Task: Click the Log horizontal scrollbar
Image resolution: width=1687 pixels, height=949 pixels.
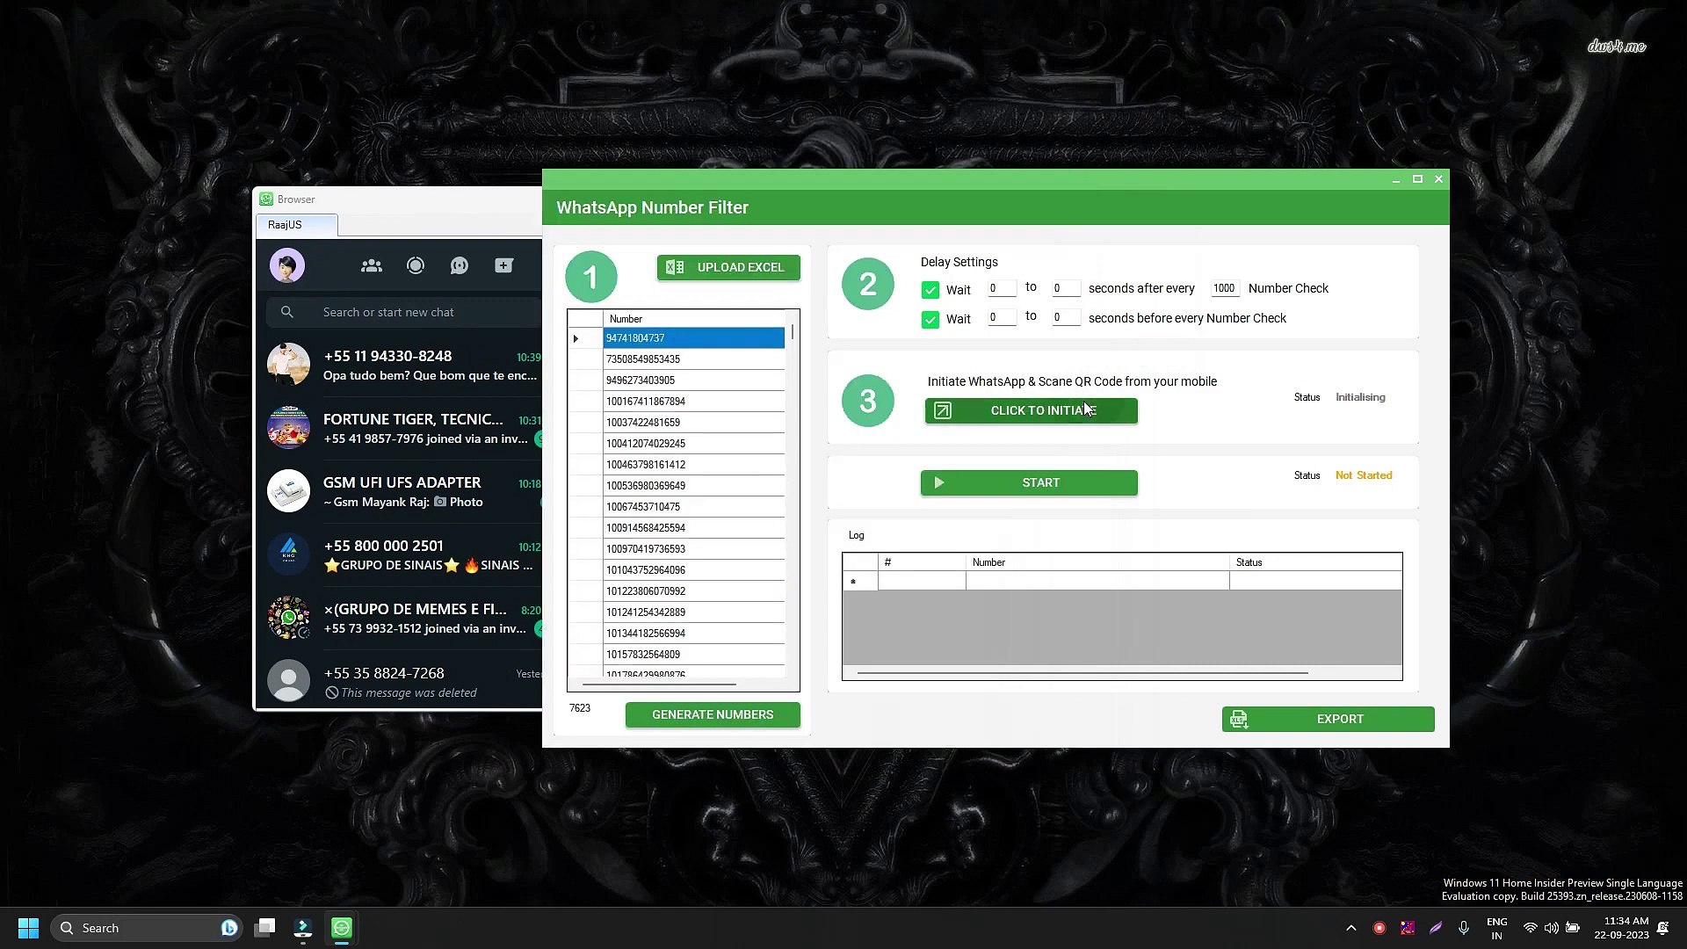Action: click(1082, 673)
